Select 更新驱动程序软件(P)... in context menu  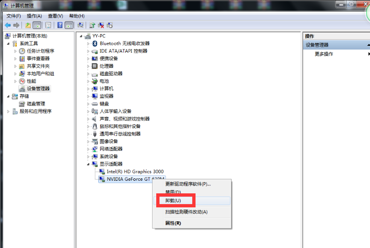188,184
